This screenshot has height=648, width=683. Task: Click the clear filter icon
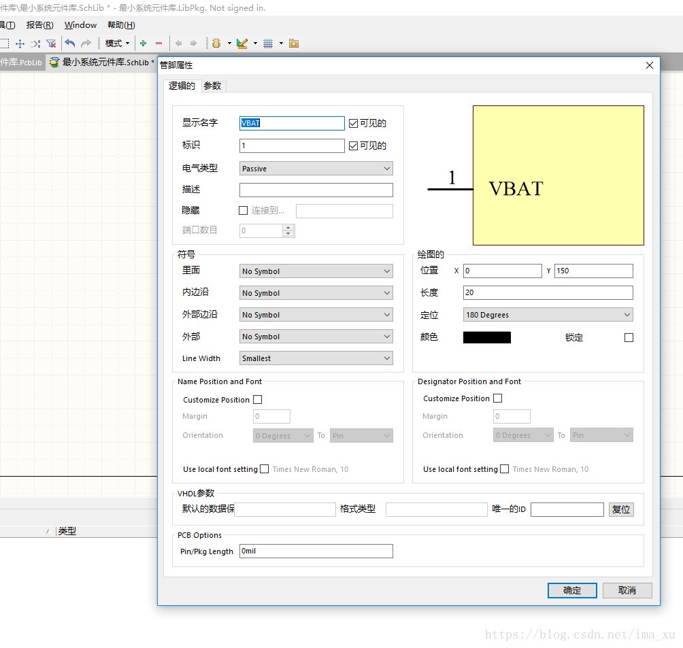pos(51,44)
